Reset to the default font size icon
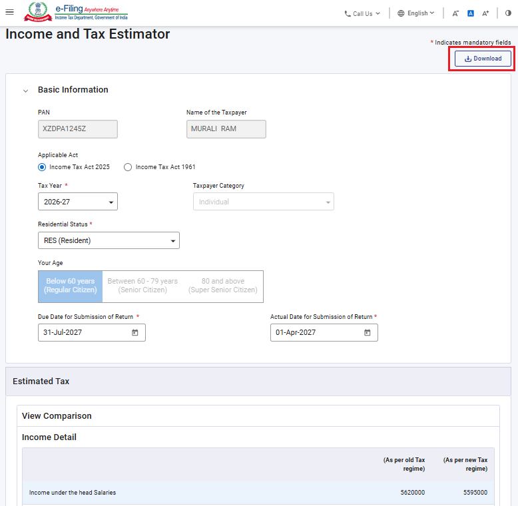518x506 pixels. point(471,13)
